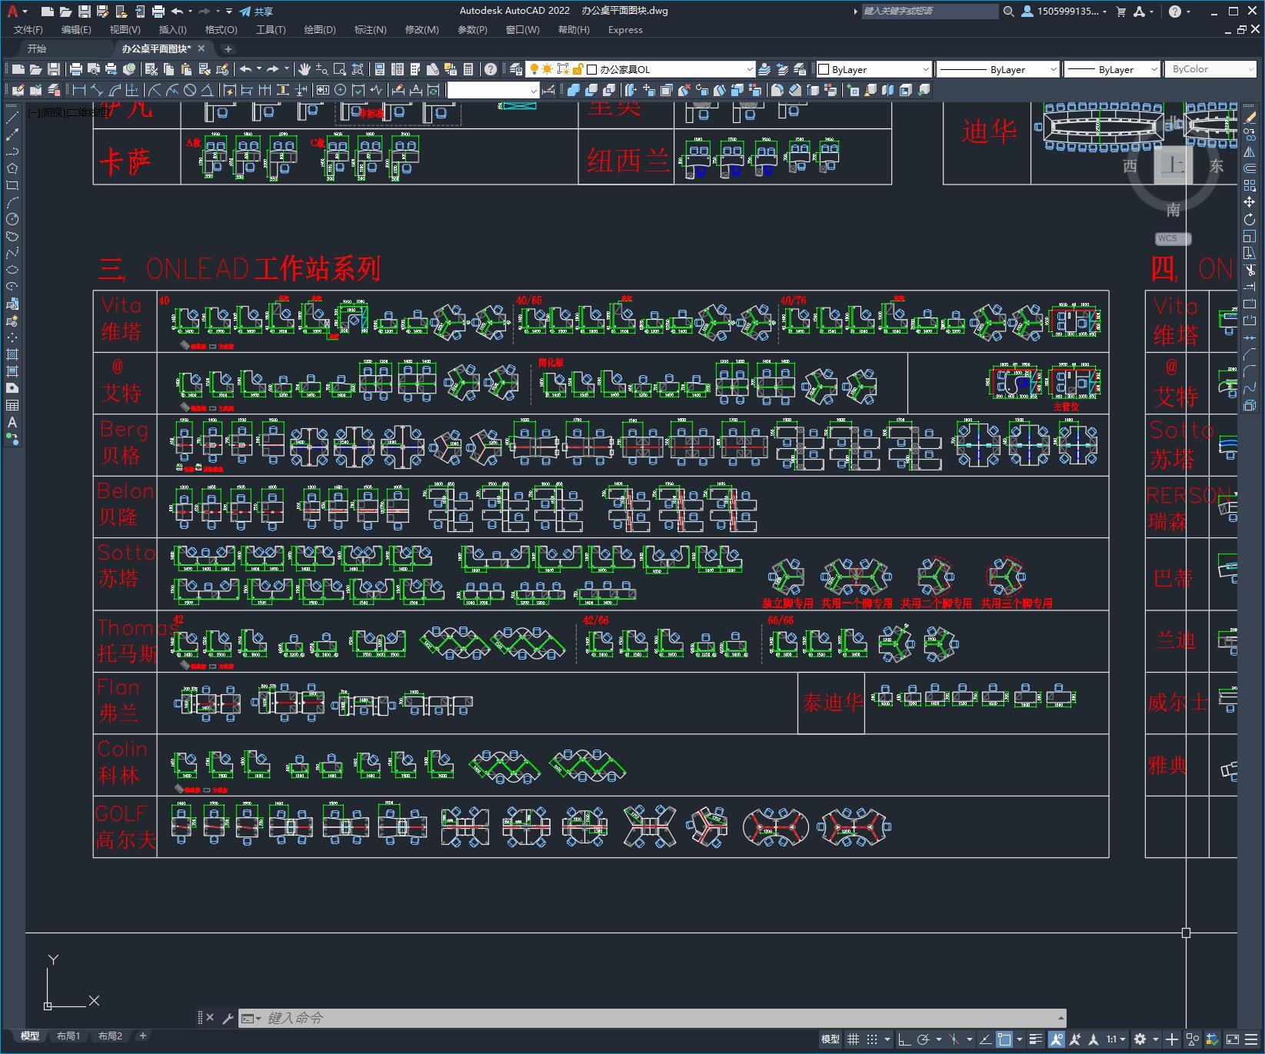Viewport: 1265px width, 1054px height.
Task: Click Diameter dimension tool icon
Action: point(190,90)
